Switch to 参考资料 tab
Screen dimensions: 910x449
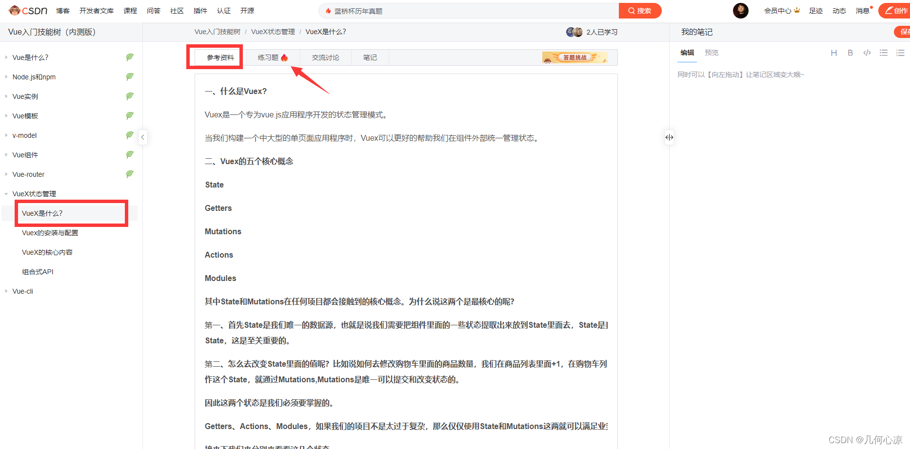click(x=220, y=57)
